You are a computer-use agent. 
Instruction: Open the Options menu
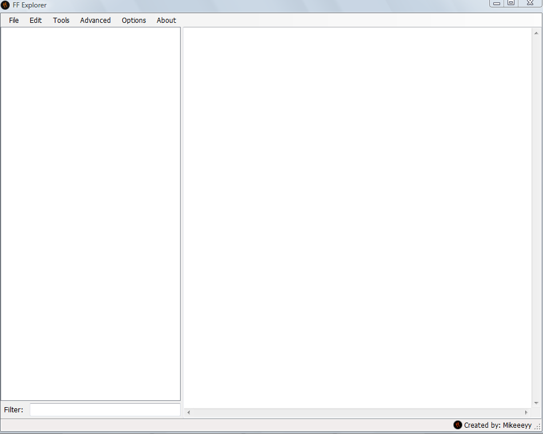134,21
